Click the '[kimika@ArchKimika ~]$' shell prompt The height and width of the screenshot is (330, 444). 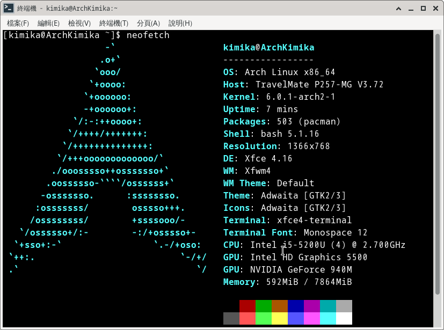point(62,35)
